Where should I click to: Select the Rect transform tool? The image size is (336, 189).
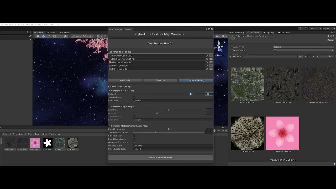[x=60, y=36]
